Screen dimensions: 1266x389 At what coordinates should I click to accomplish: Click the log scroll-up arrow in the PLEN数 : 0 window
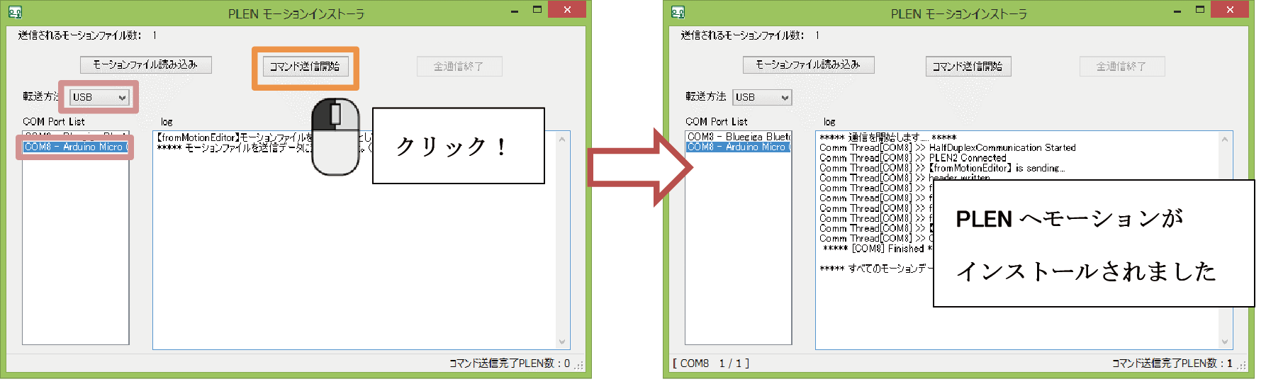[563, 139]
